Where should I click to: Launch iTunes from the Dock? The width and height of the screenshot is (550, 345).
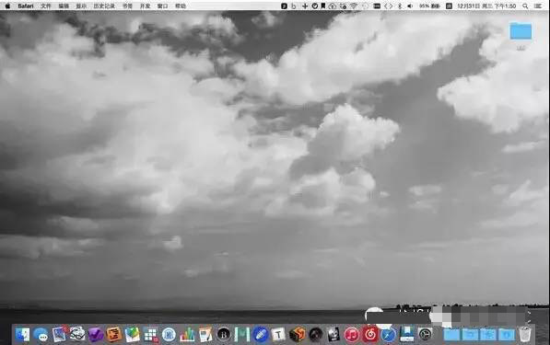point(352,335)
